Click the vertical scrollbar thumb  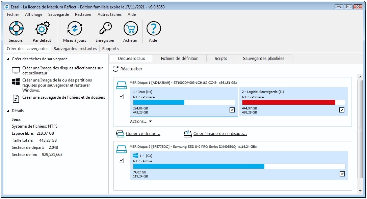point(360,129)
